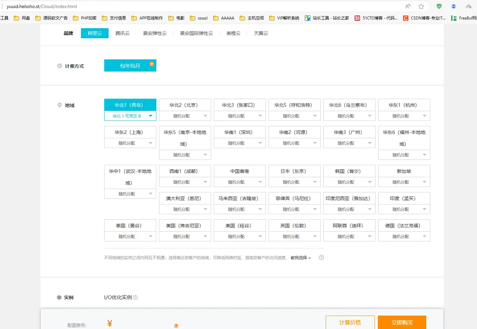477x329 pixels.
Task: Click the 立即购买 button
Action: click(x=402, y=322)
